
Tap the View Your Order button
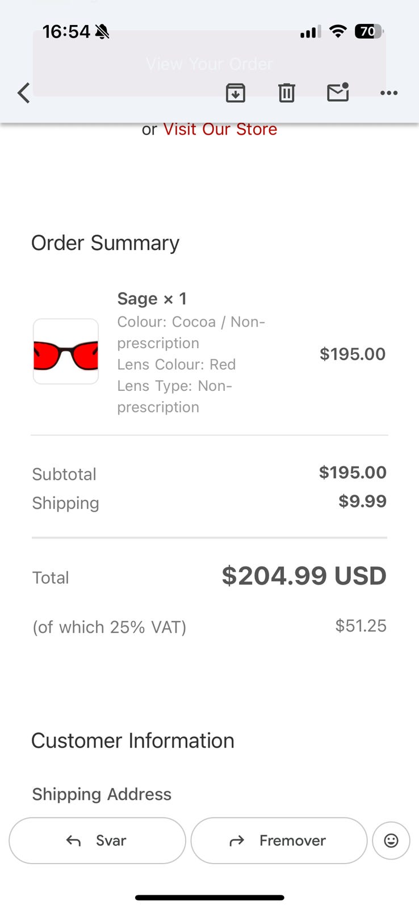[209, 64]
